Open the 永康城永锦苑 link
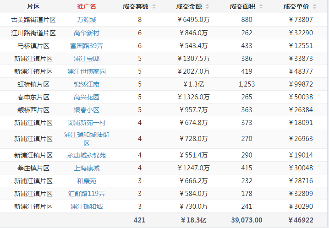 [87, 155]
